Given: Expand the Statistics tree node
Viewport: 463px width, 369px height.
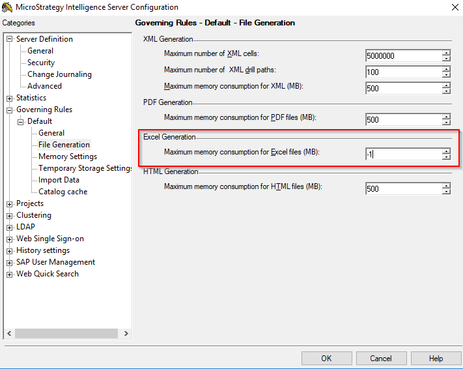Looking at the screenshot, I should (x=10, y=98).
